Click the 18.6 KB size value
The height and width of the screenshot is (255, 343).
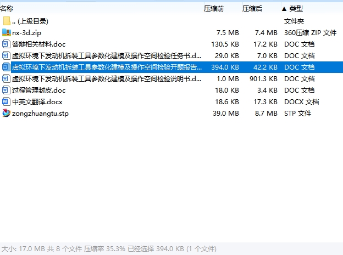(x=227, y=102)
